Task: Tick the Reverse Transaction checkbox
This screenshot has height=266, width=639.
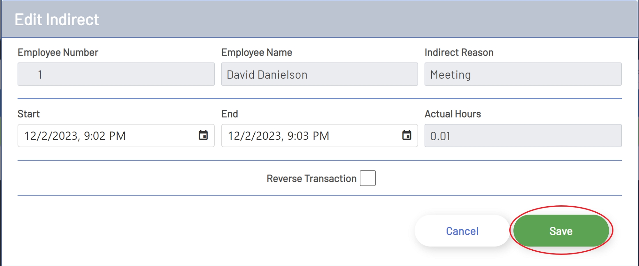Action: 367,178
